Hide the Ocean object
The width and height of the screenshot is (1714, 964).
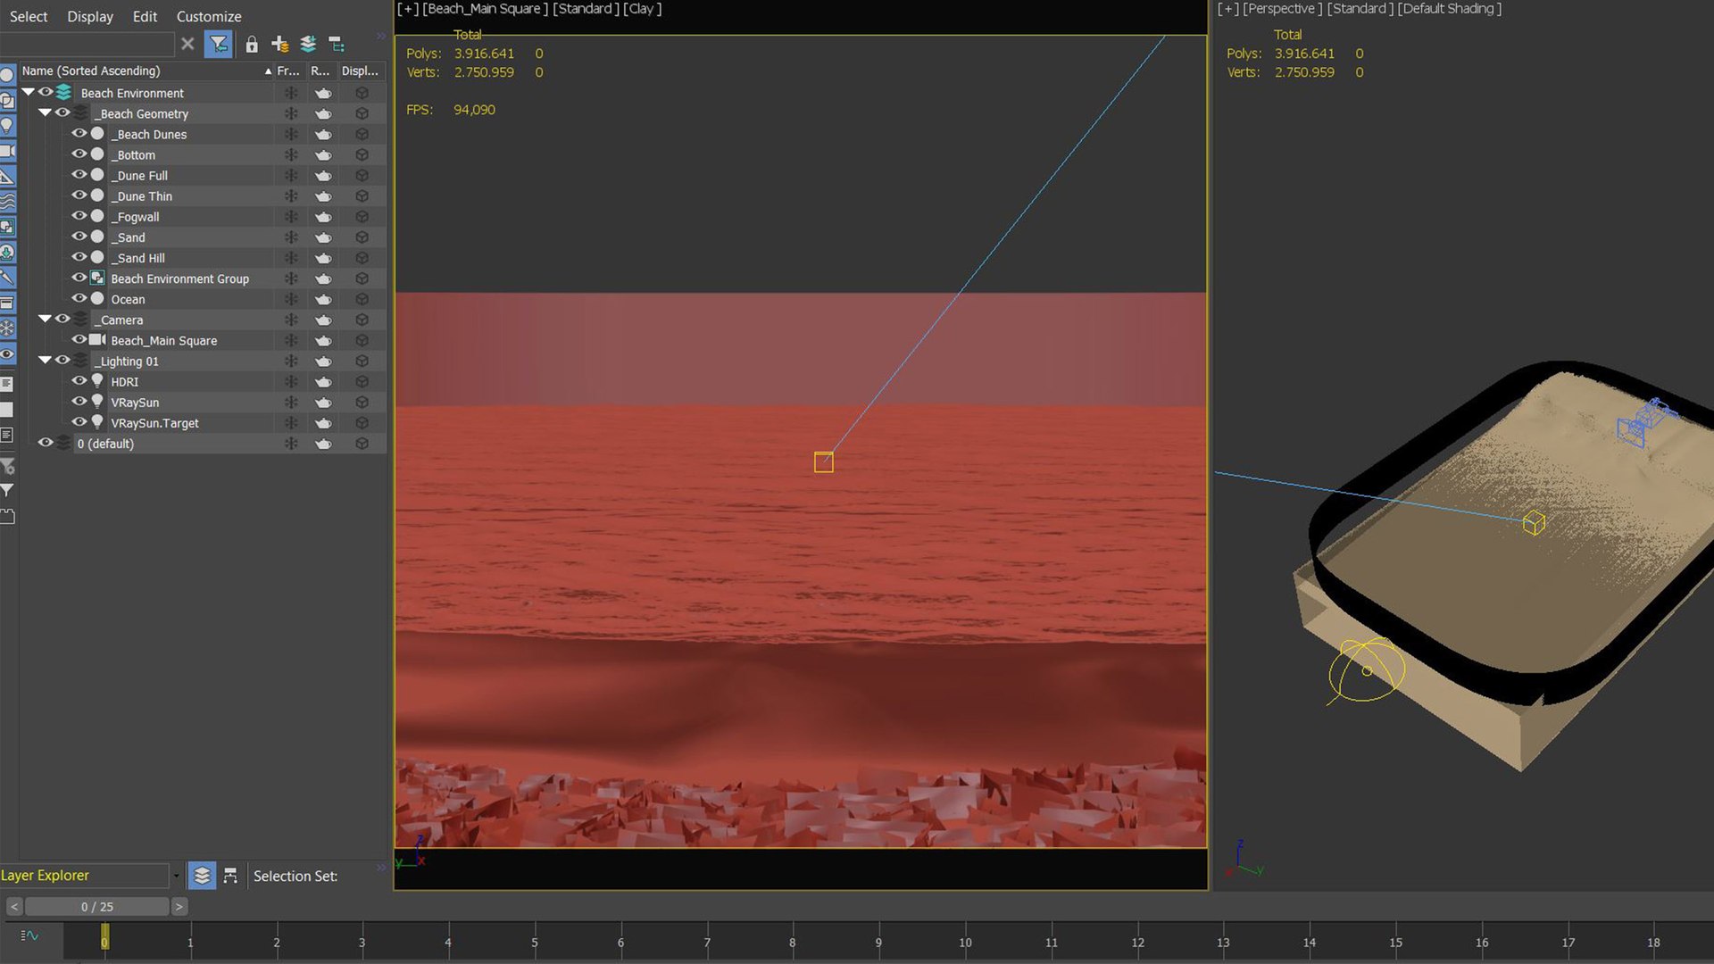[79, 298]
